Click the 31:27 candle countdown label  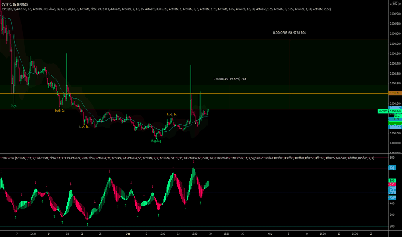click(397, 116)
